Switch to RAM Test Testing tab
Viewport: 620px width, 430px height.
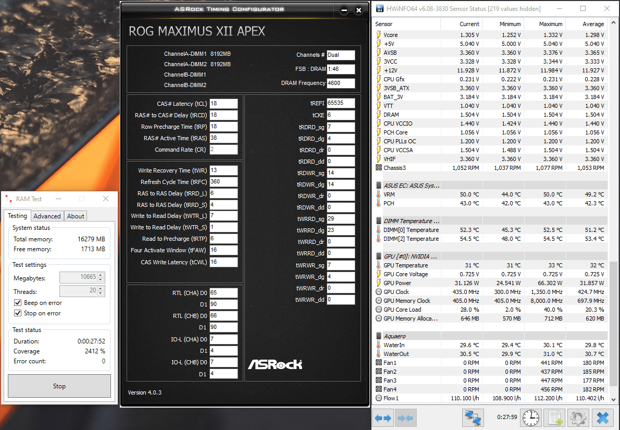(17, 216)
